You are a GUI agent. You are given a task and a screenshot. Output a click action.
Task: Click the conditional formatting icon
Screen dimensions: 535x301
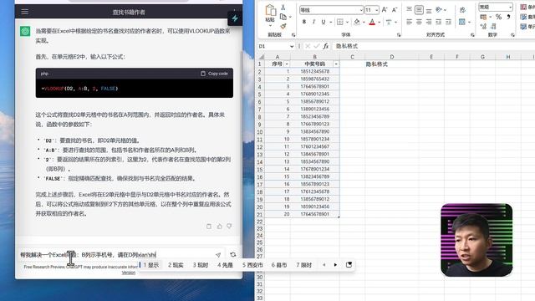pos(523,7)
